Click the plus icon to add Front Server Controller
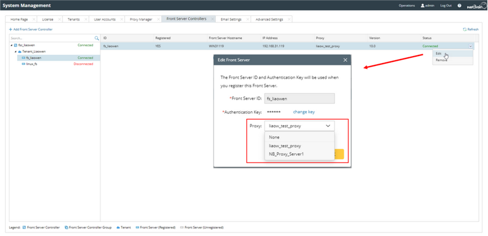 (11, 29)
